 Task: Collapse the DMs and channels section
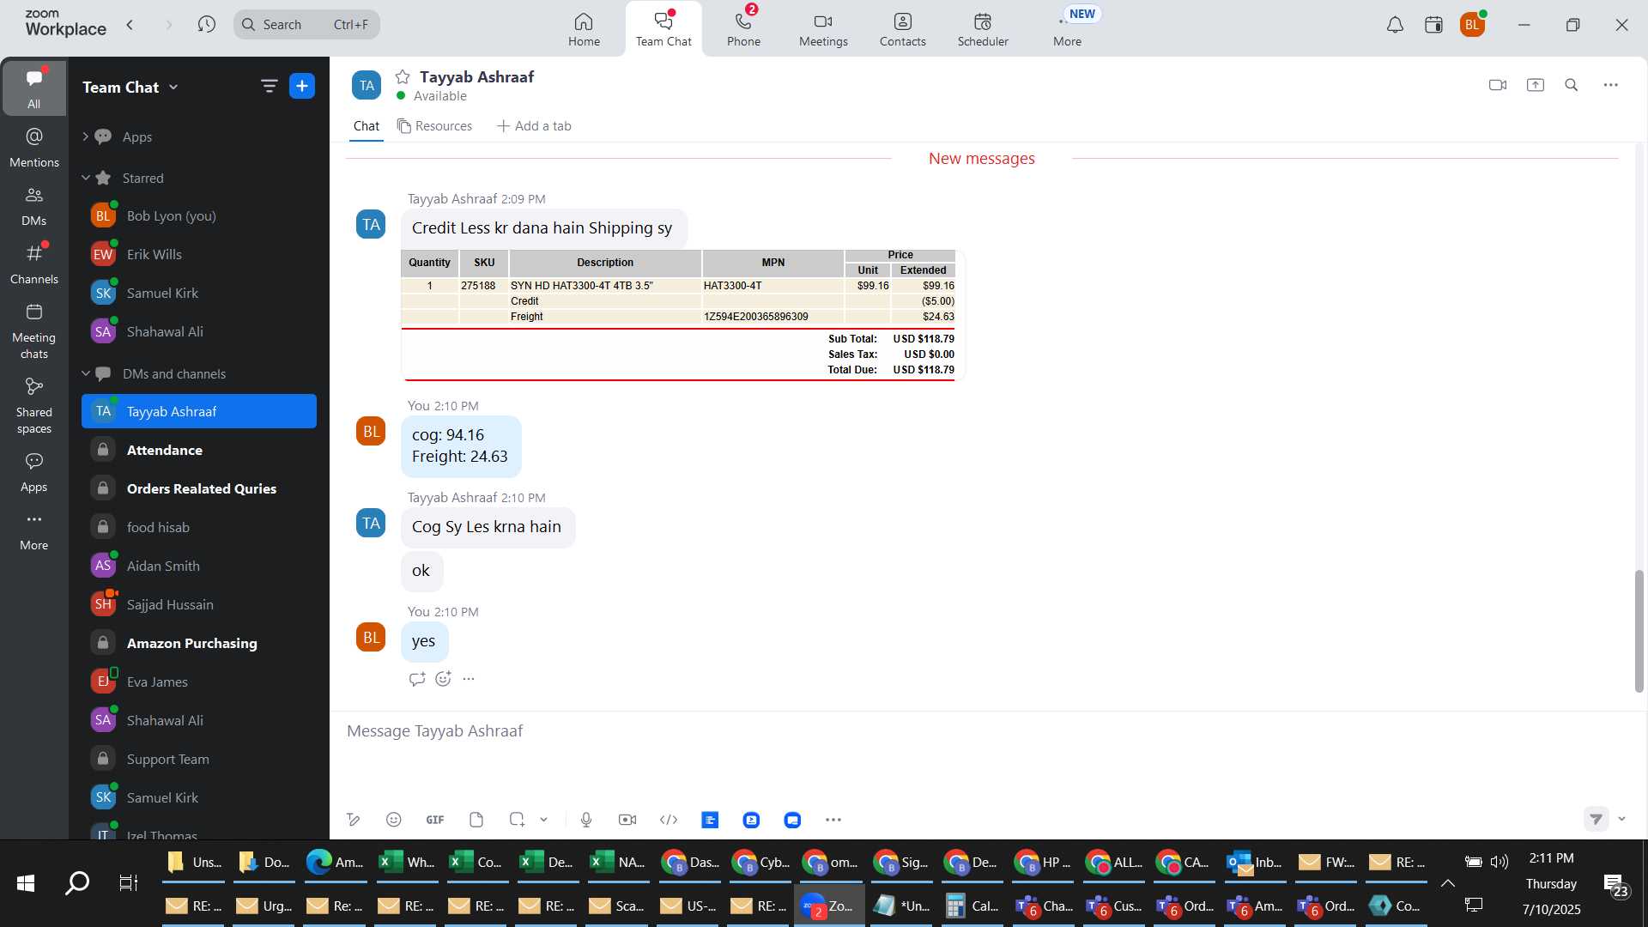point(85,373)
